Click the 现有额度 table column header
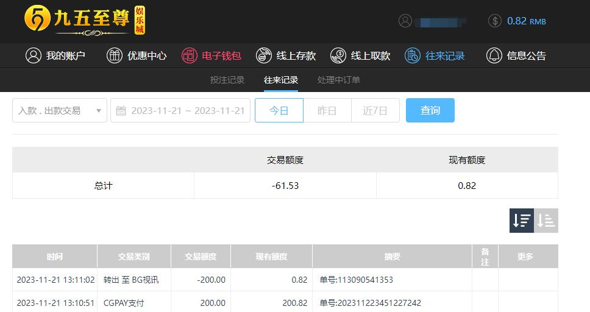Screen dimensions: 590x312 pyautogui.click(x=271, y=257)
